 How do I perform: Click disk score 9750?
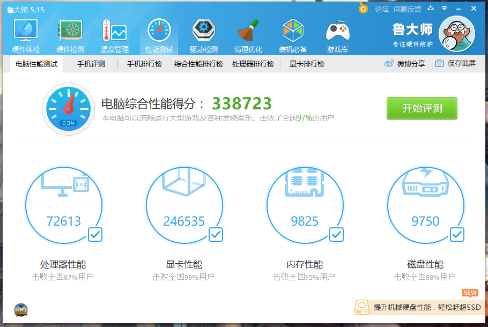[x=425, y=221]
